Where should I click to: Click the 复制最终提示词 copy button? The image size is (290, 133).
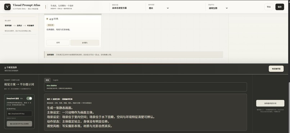tap(270, 103)
